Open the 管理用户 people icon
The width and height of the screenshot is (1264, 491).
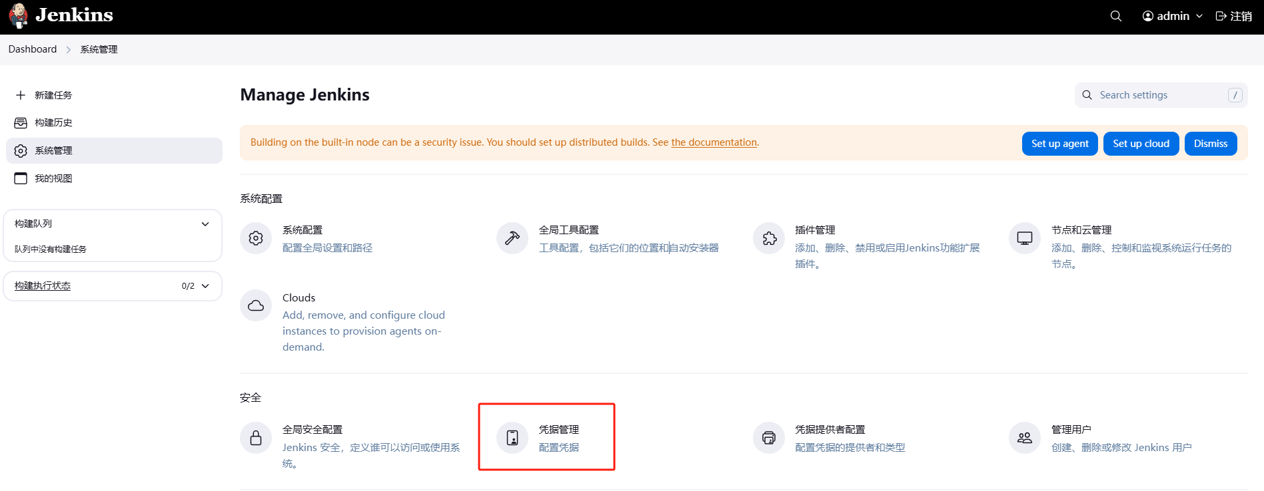coord(1025,438)
